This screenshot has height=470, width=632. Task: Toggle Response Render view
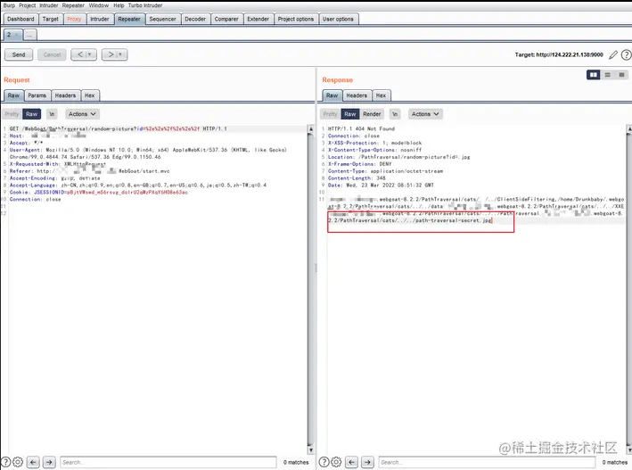372,114
